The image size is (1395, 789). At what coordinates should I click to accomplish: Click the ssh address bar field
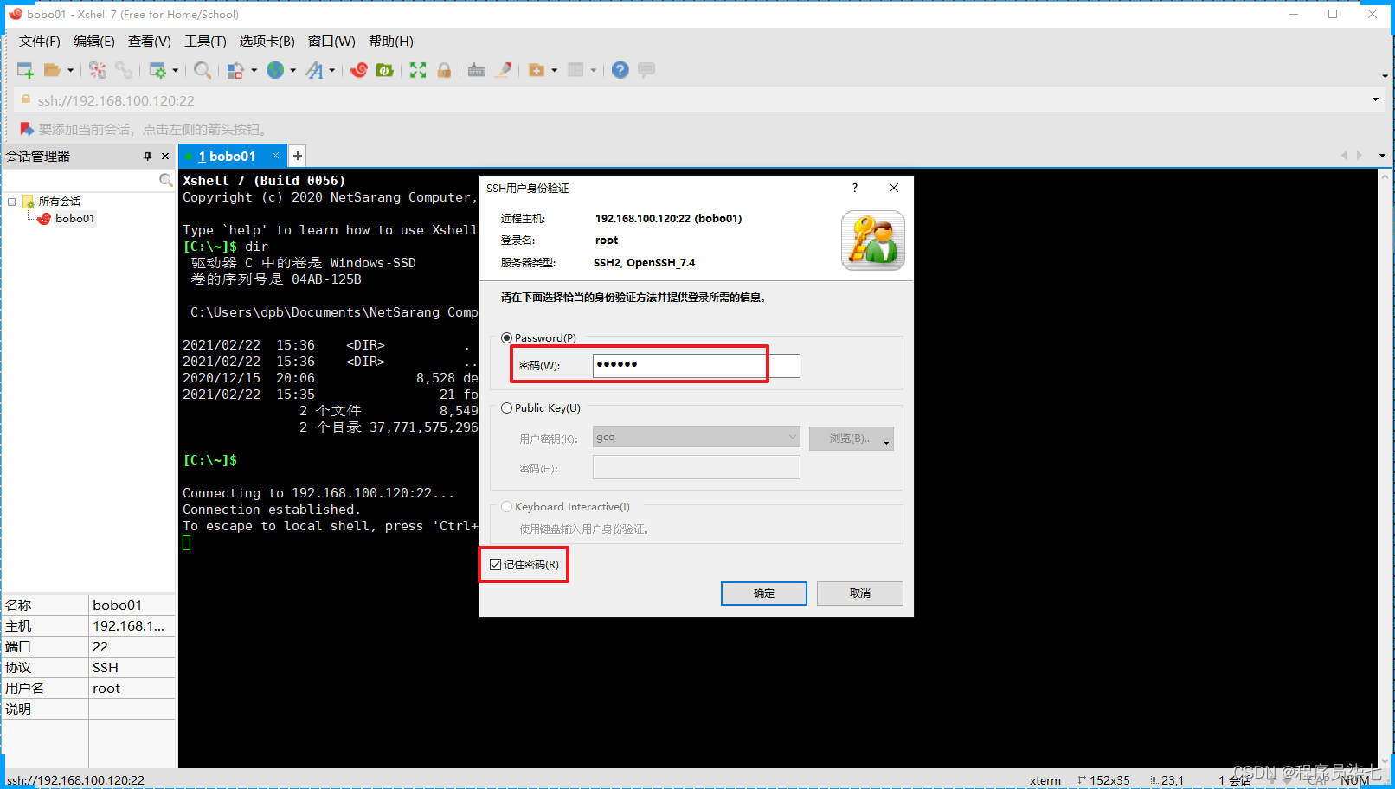click(x=692, y=100)
